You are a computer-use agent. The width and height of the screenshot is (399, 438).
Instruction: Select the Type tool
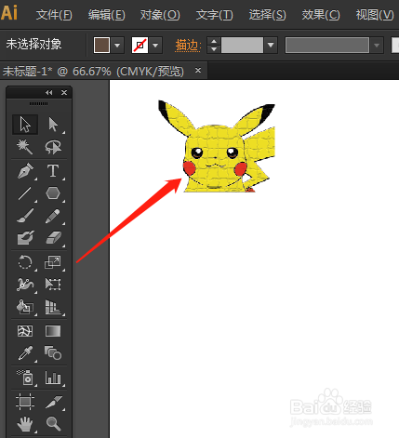click(53, 171)
